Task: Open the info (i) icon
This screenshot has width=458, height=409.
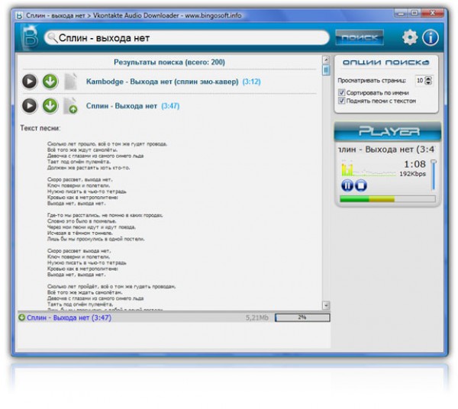Action: coord(431,37)
